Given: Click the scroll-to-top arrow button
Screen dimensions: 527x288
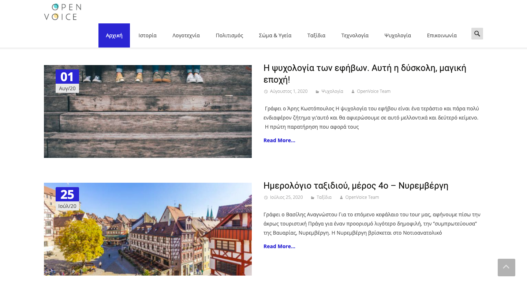Looking at the screenshot, I should tap(506, 268).
